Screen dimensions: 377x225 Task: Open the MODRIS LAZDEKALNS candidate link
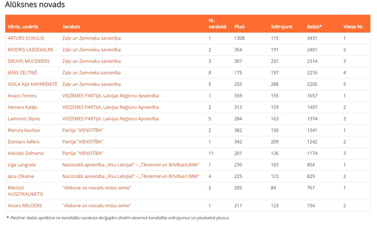pyautogui.click(x=30, y=50)
